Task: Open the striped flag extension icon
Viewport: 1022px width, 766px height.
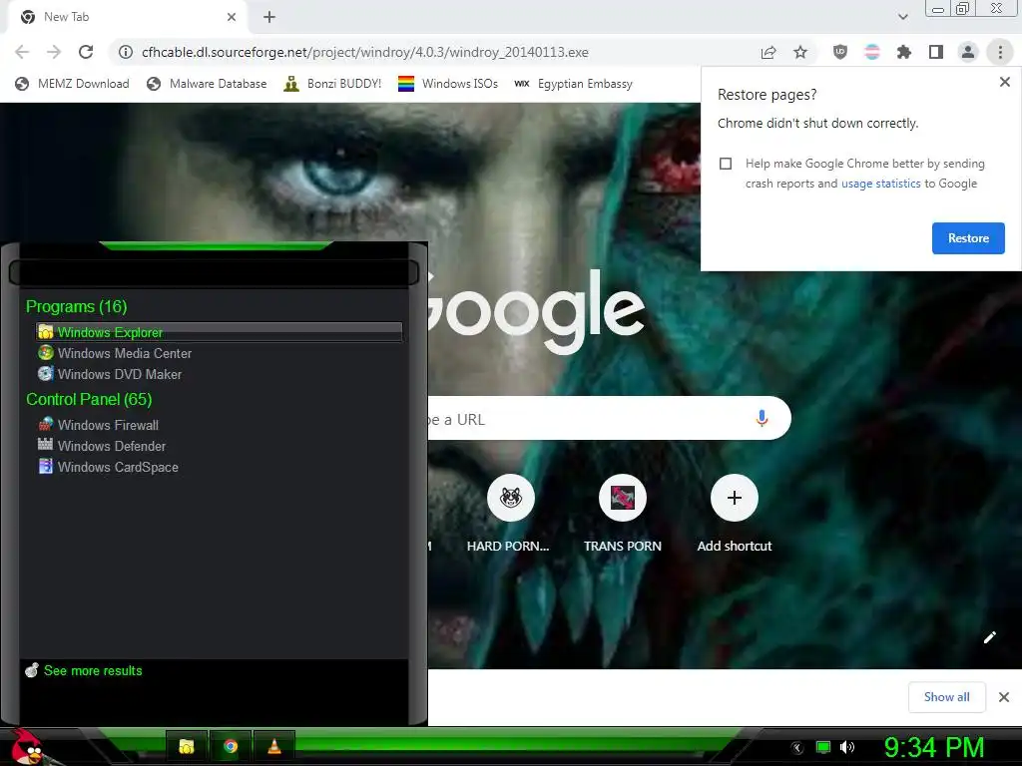Action: click(872, 52)
